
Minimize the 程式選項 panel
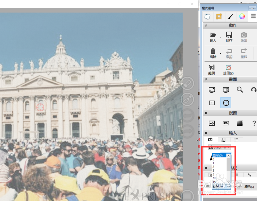252,8
